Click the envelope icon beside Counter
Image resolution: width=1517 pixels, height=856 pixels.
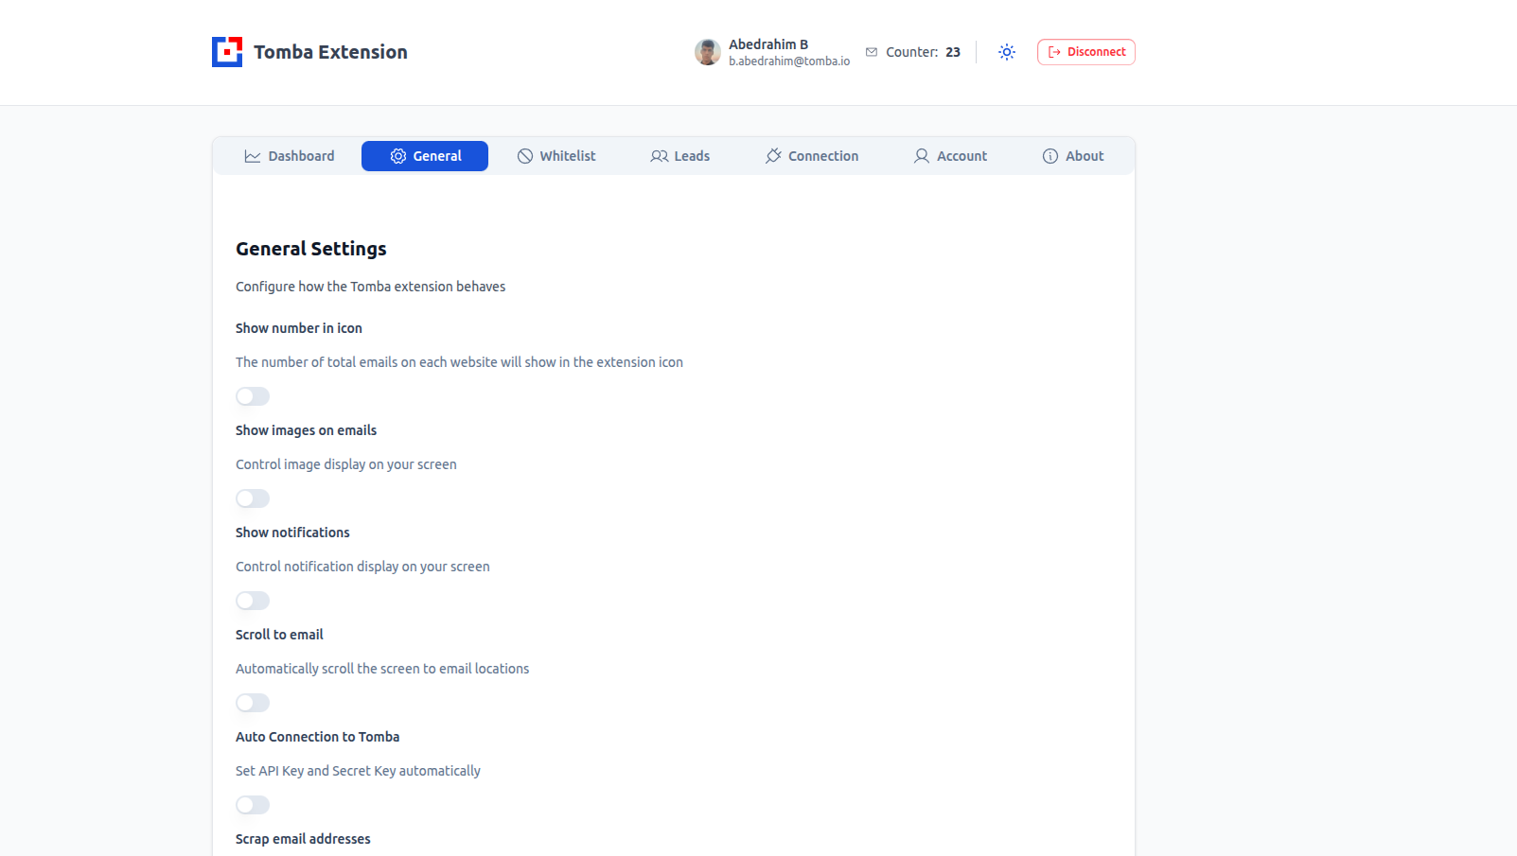(872, 52)
